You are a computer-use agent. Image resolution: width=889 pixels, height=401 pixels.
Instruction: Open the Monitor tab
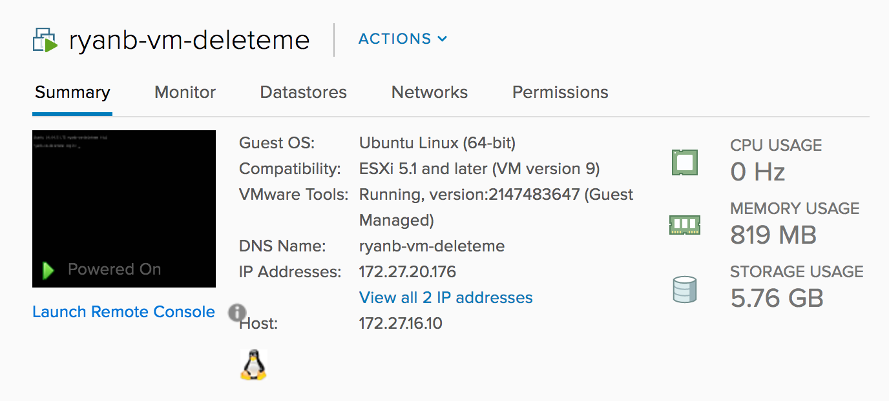185,93
